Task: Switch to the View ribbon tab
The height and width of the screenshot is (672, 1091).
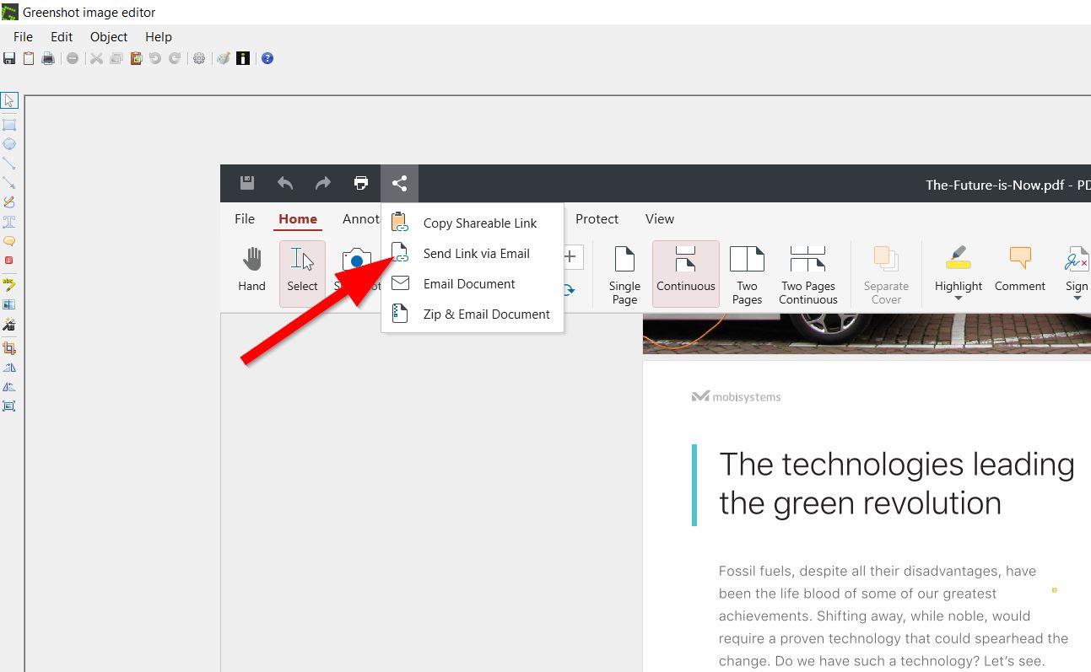Action: pos(659,218)
